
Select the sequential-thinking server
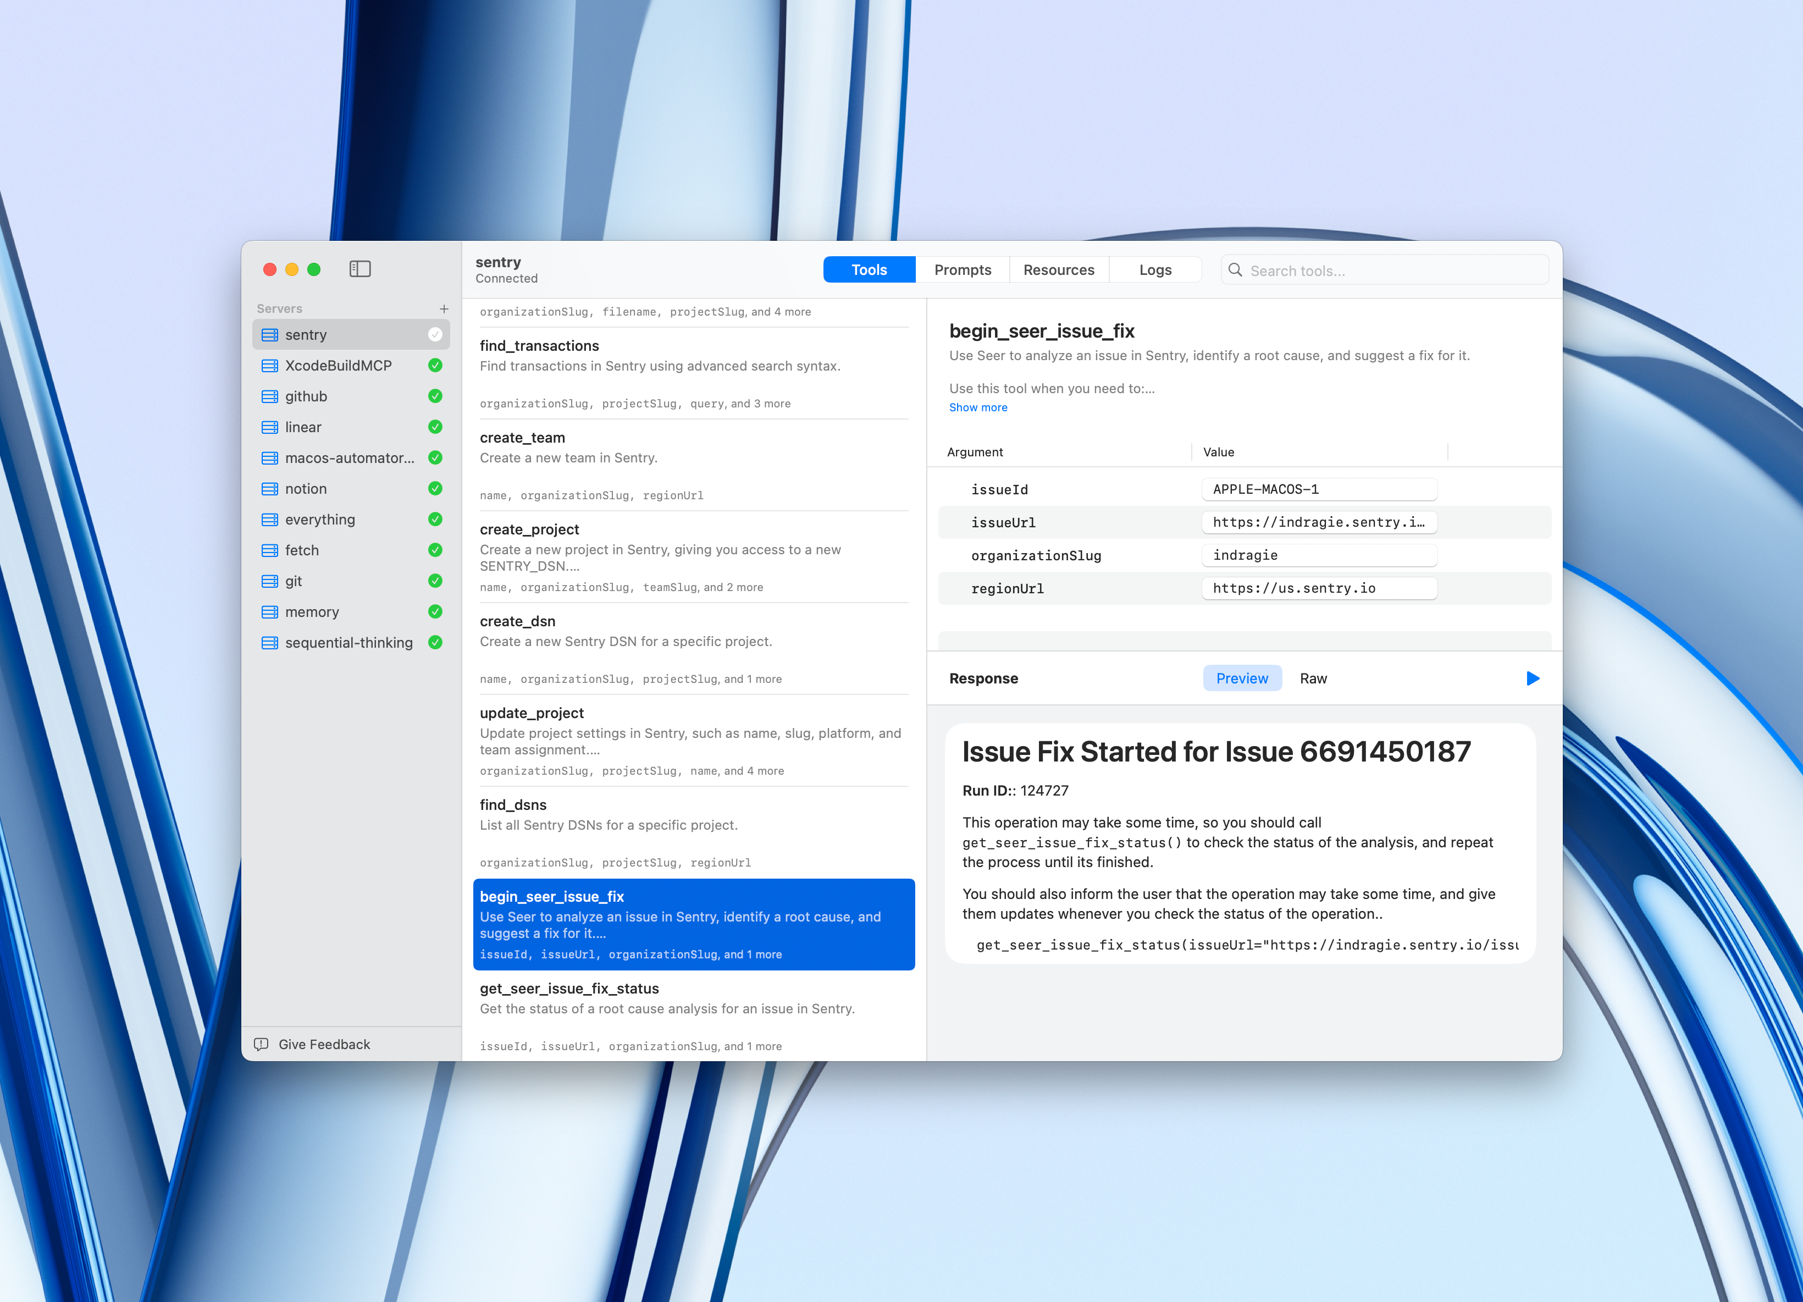click(x=348, y=643)
